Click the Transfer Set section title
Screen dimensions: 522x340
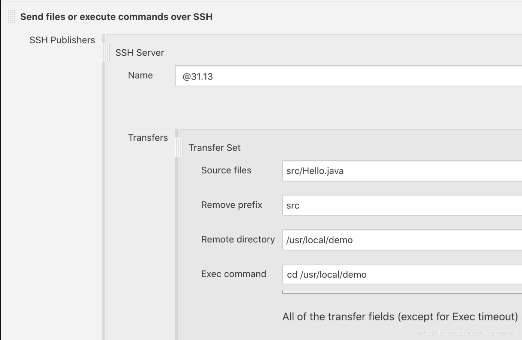[x=214, y=148]
